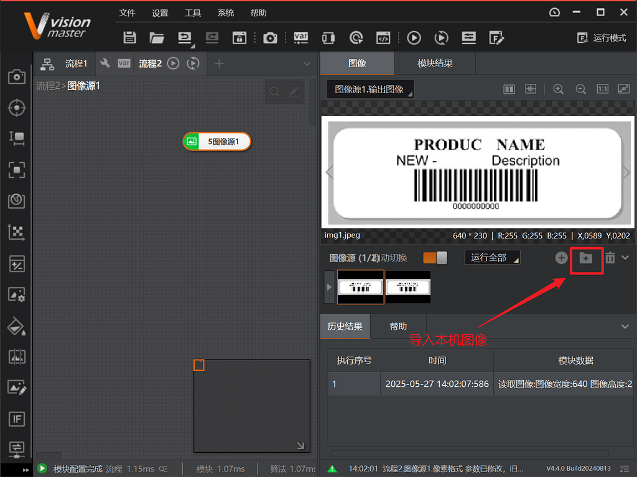Viewport: 637px width, 477px height.
Task: Select the positioning crosshair tool in sidebar
Action: pos(17,107)
